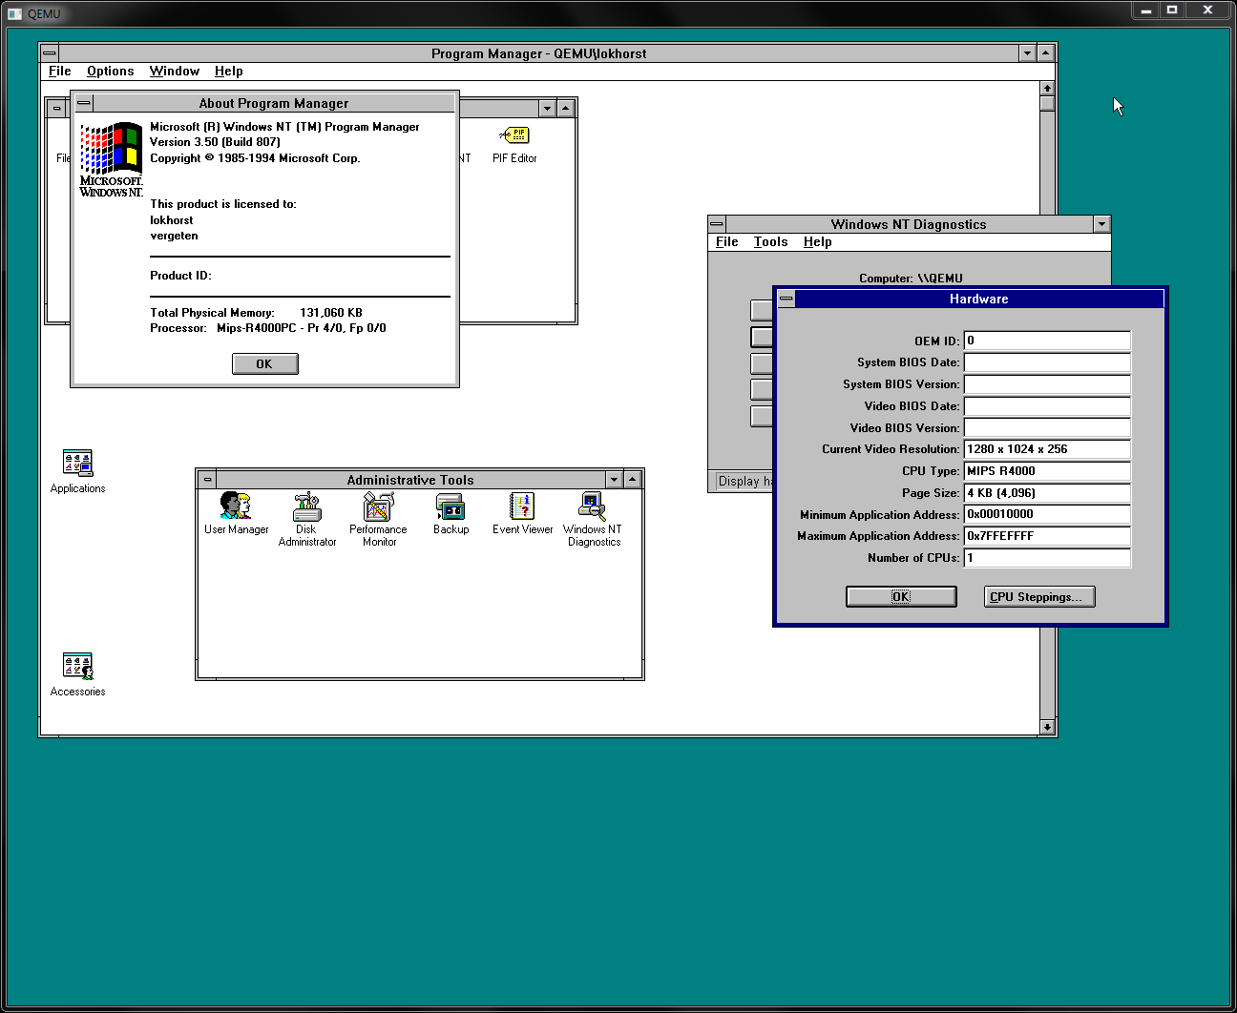Maximize the Program Manager window
The height and width of the screenshot is (1013, 1237).
1045,53
